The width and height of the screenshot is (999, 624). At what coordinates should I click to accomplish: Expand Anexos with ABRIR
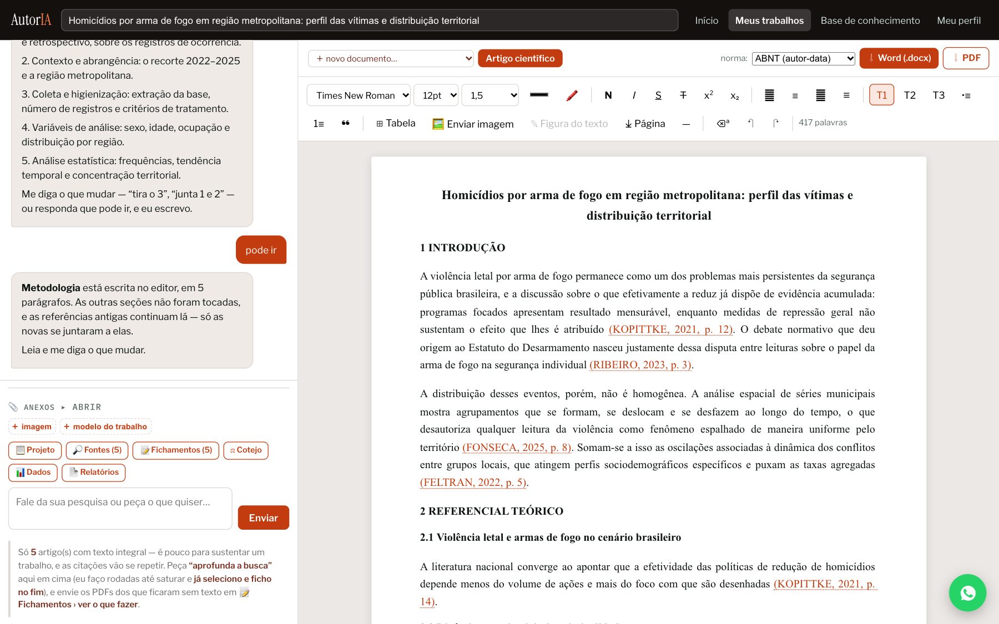(87, 407)
